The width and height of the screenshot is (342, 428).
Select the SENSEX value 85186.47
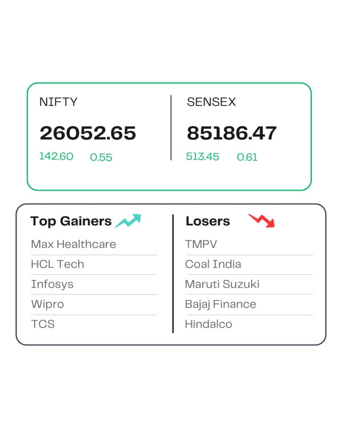click(x=232, y=133)
